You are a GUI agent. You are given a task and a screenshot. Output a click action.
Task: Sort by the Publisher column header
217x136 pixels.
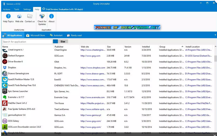[x=59, y=47]
